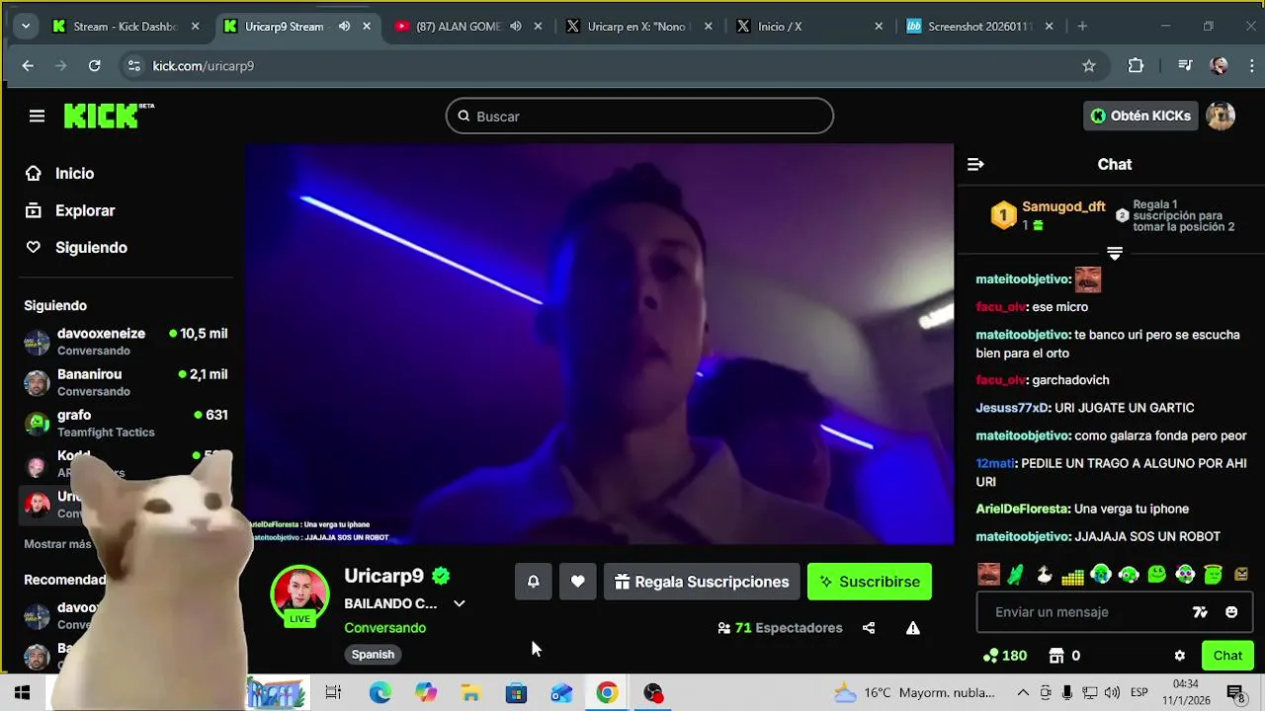Collapse the chat panel icon

tap(975, 165)
